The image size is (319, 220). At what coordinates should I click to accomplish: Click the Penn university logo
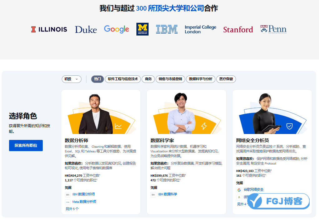coord(273,29)
